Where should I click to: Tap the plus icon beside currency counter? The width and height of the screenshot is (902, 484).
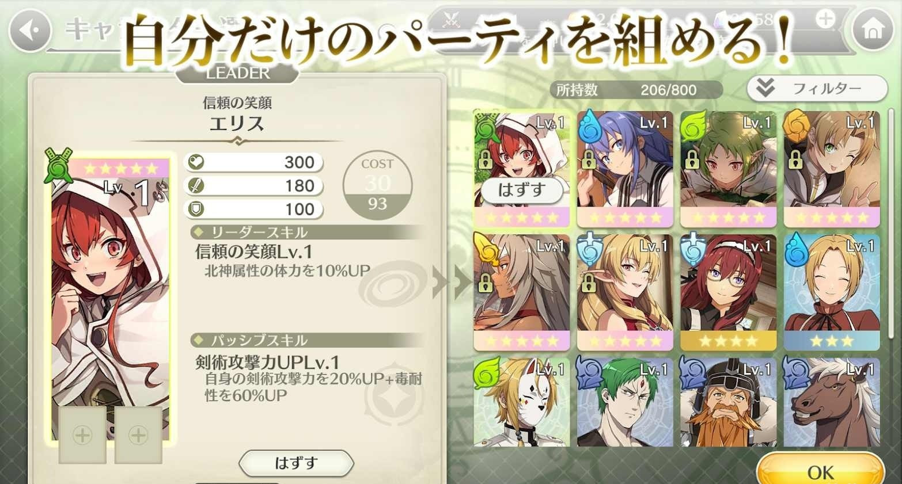[x=826, y=19]
